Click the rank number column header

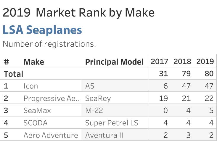tap(7, 62)
